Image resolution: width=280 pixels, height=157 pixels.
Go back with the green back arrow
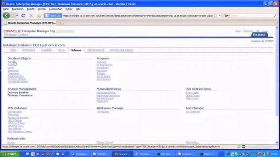[x=6, y=16]
